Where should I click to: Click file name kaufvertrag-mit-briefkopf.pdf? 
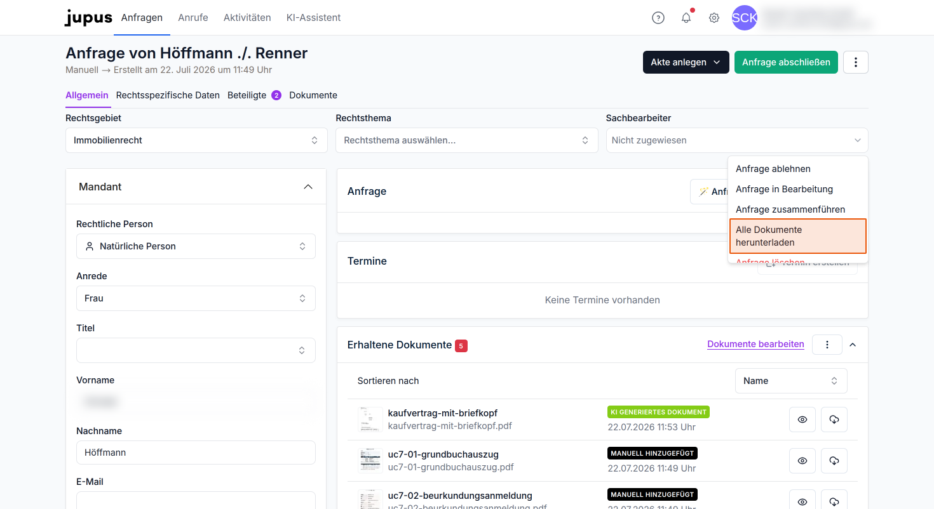pos(450,426)
